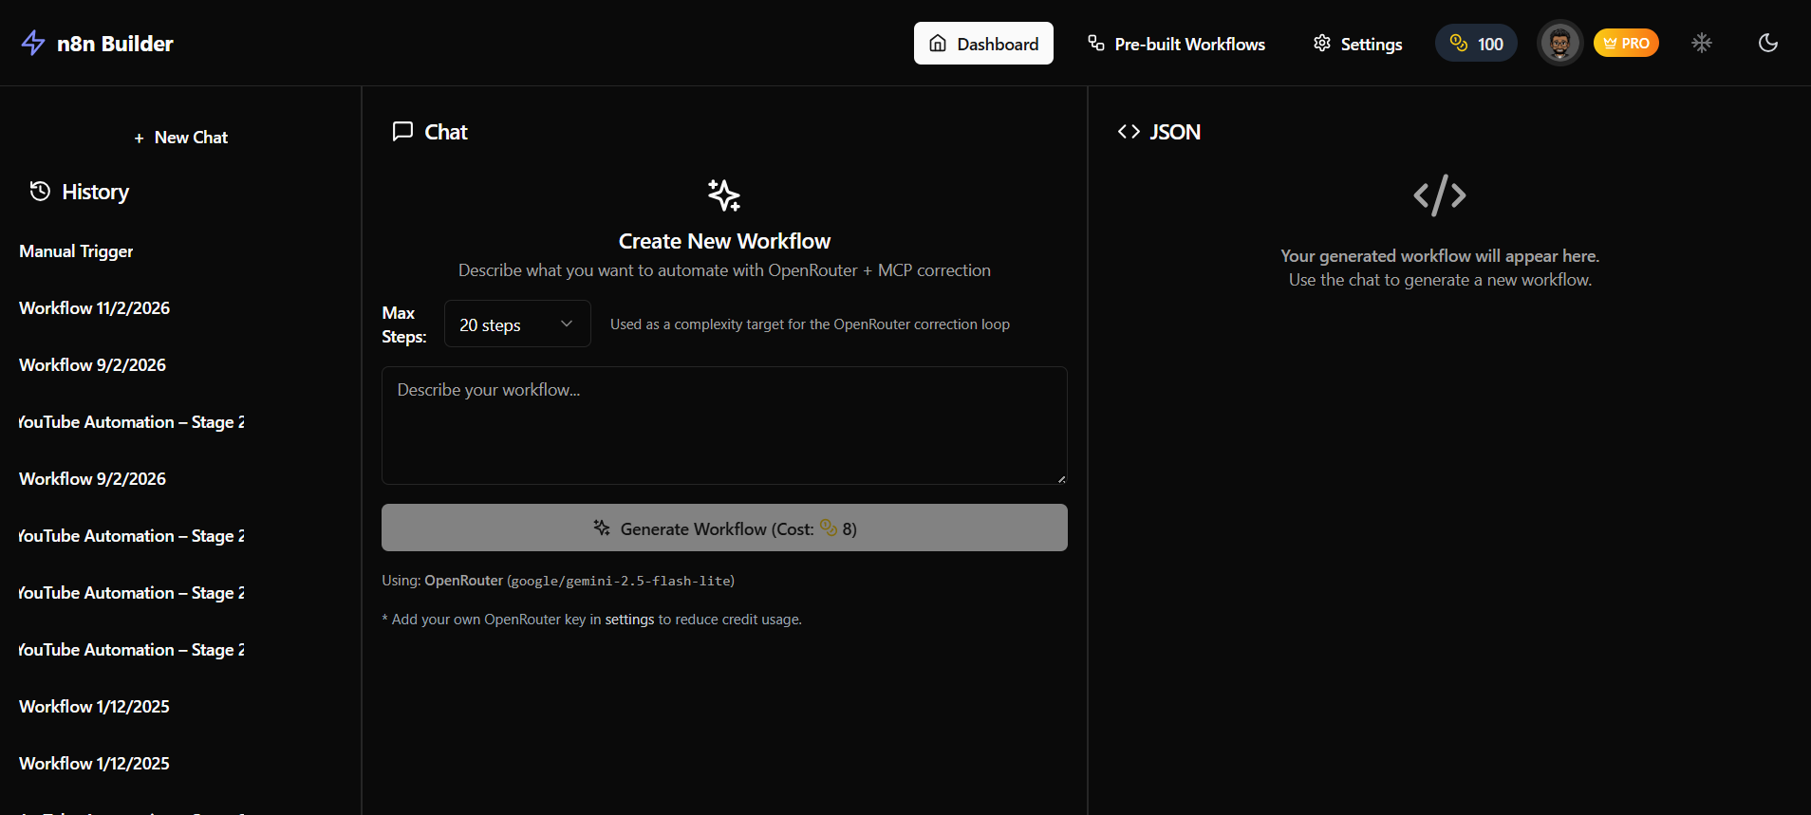Image resolution: width=1811 pixels, height=815 pixels.
Task: Click the n8n Builder lightning bolt logo
Action: pyautogui.click(x=33, y=44)
